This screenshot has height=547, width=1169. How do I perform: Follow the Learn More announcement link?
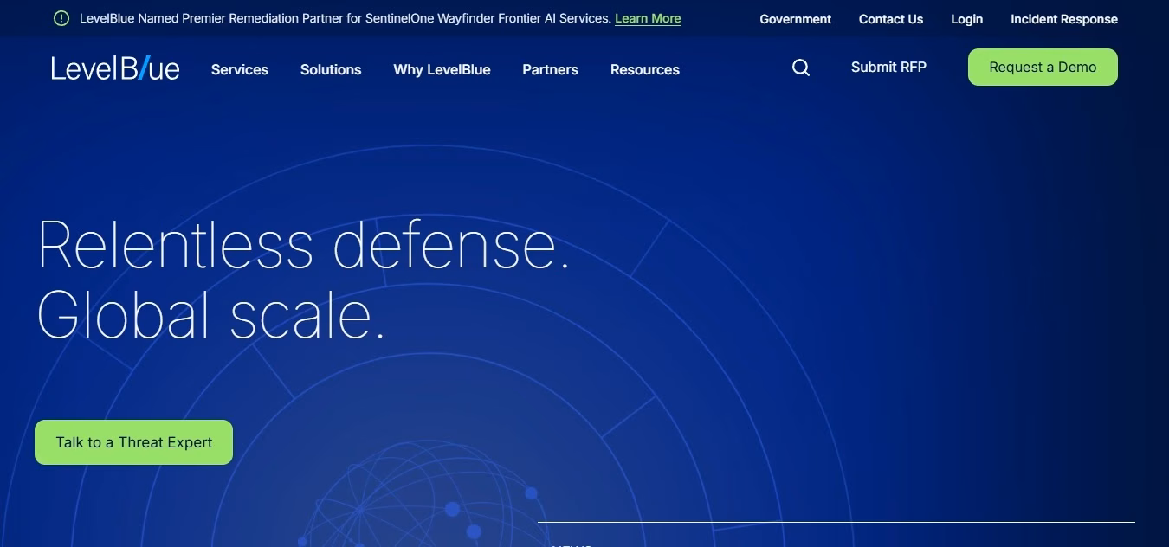coord(648,18)
